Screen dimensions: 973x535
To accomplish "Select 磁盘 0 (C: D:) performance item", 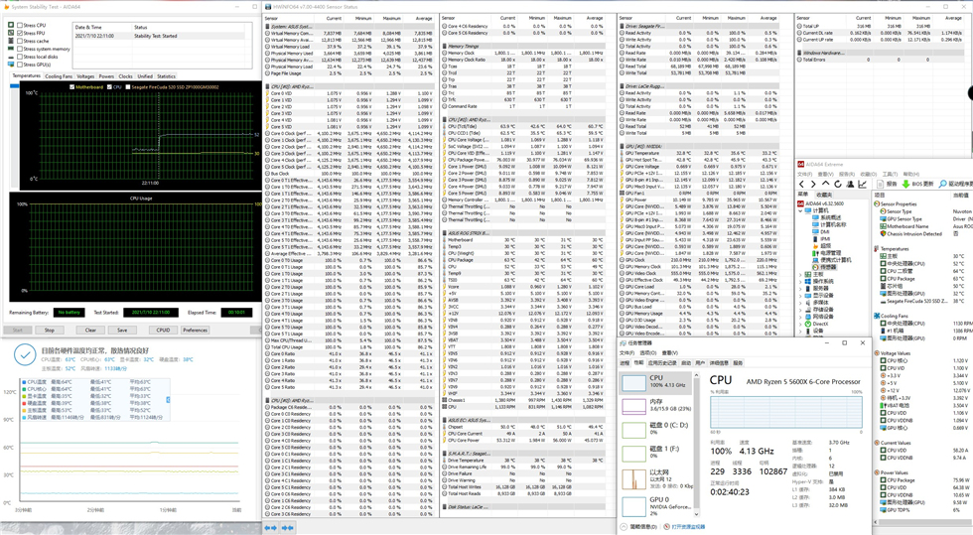I will point(657,429).
